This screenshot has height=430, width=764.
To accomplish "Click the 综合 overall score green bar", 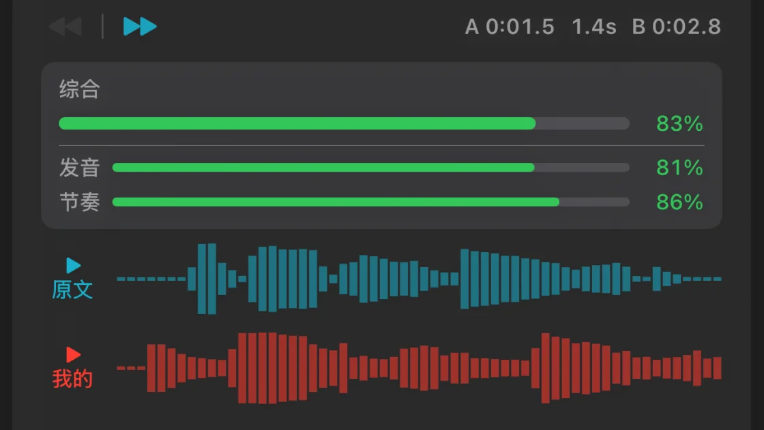I will 344,123.
